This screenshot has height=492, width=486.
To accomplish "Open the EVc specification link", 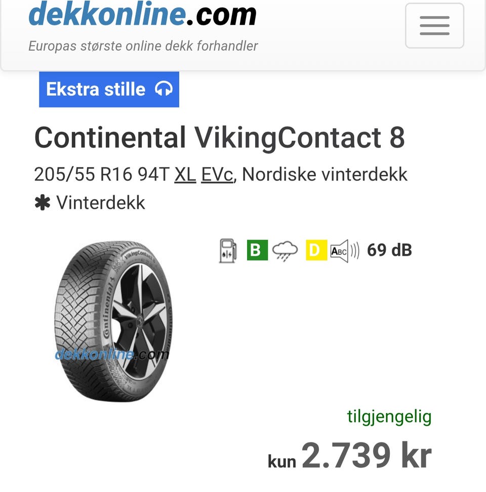I will pyautogui.click(x=217, y=174).
